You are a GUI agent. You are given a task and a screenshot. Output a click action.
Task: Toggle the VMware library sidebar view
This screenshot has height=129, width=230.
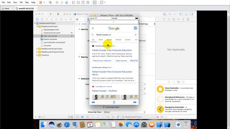(73, 3)
